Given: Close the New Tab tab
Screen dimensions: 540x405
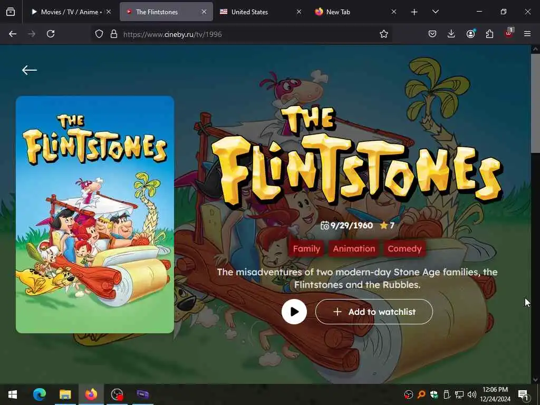Looking at the screenshot, I should tap(394, 12).
